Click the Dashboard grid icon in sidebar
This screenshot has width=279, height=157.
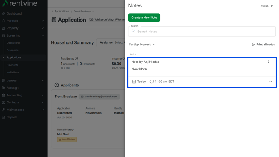4,13
